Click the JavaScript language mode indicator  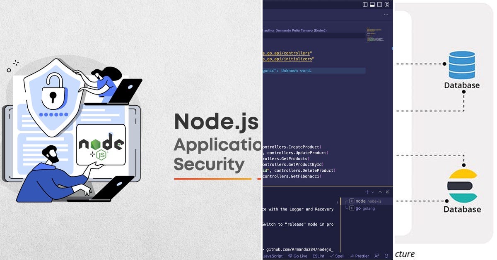[273, 256]
